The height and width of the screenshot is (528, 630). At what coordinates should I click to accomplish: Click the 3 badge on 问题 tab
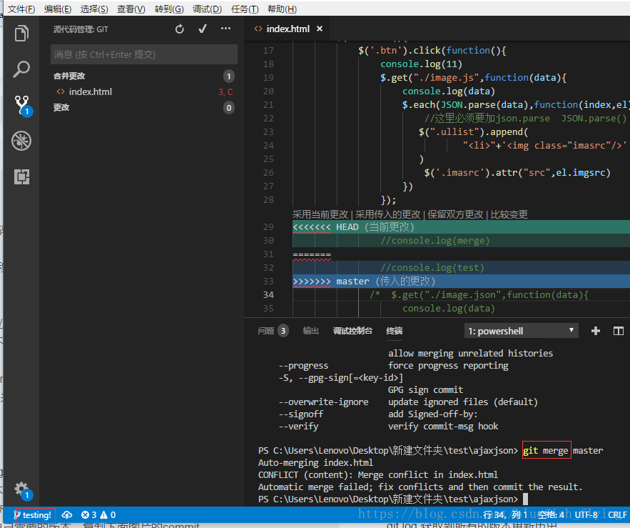pos(283,331)
